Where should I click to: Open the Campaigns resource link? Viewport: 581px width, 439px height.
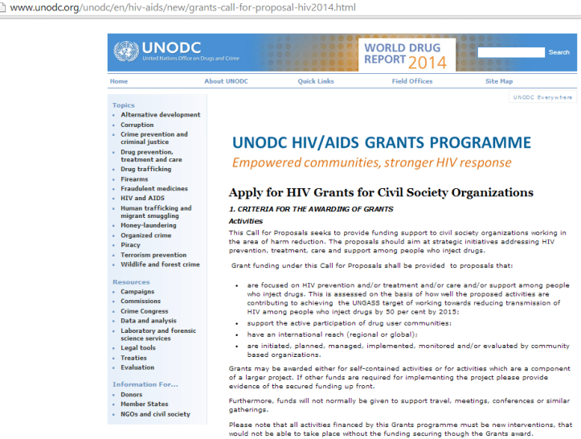[137, 292]
